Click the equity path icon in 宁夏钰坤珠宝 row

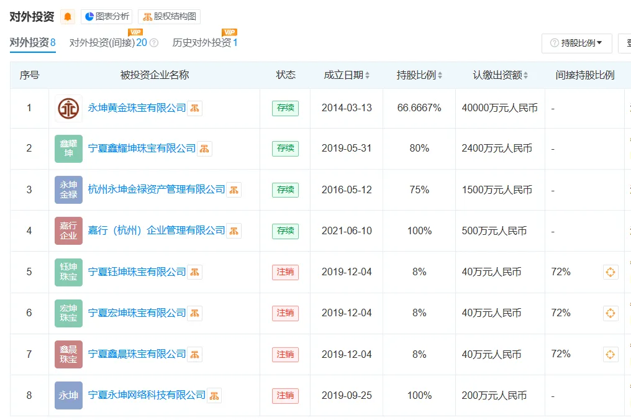tap(610, 272)
